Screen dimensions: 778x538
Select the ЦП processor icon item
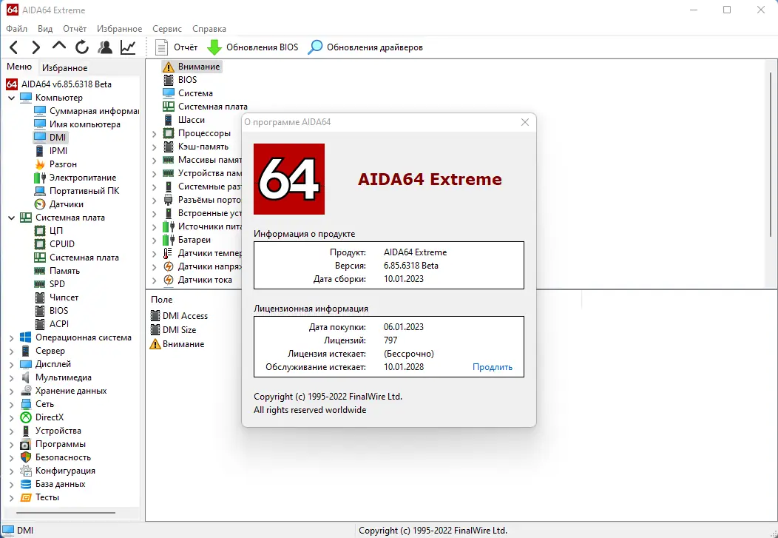point(40,231)
